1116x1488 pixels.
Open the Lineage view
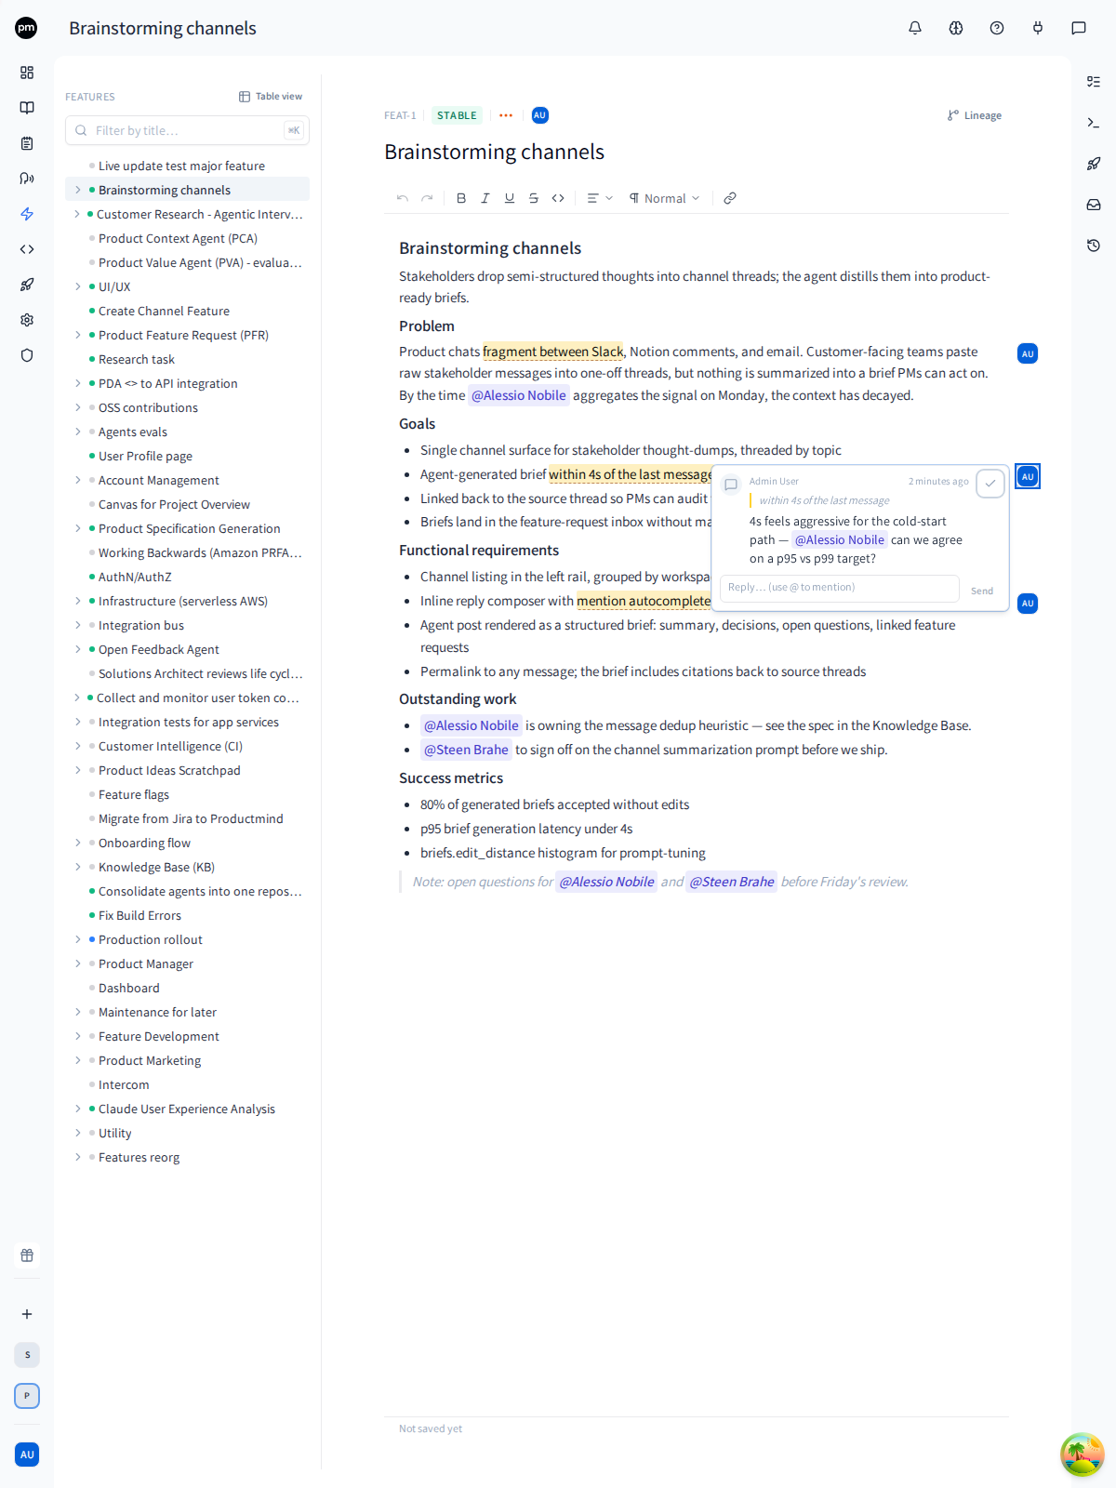pos(975,115)
